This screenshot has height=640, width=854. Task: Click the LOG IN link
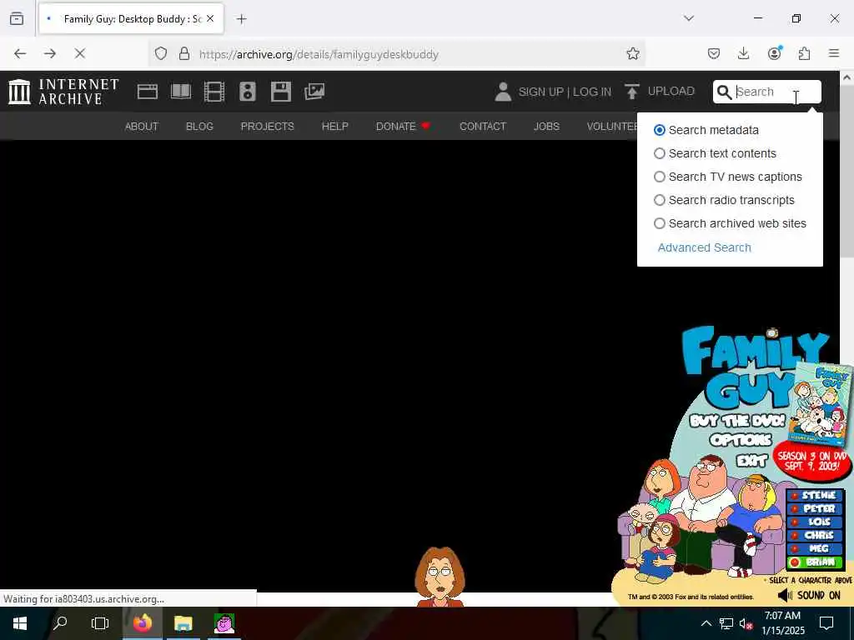592,92
